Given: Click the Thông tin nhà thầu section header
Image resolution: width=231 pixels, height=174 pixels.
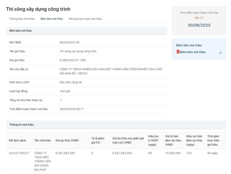Looking at the screenshot, I should (x=22, y=125).
